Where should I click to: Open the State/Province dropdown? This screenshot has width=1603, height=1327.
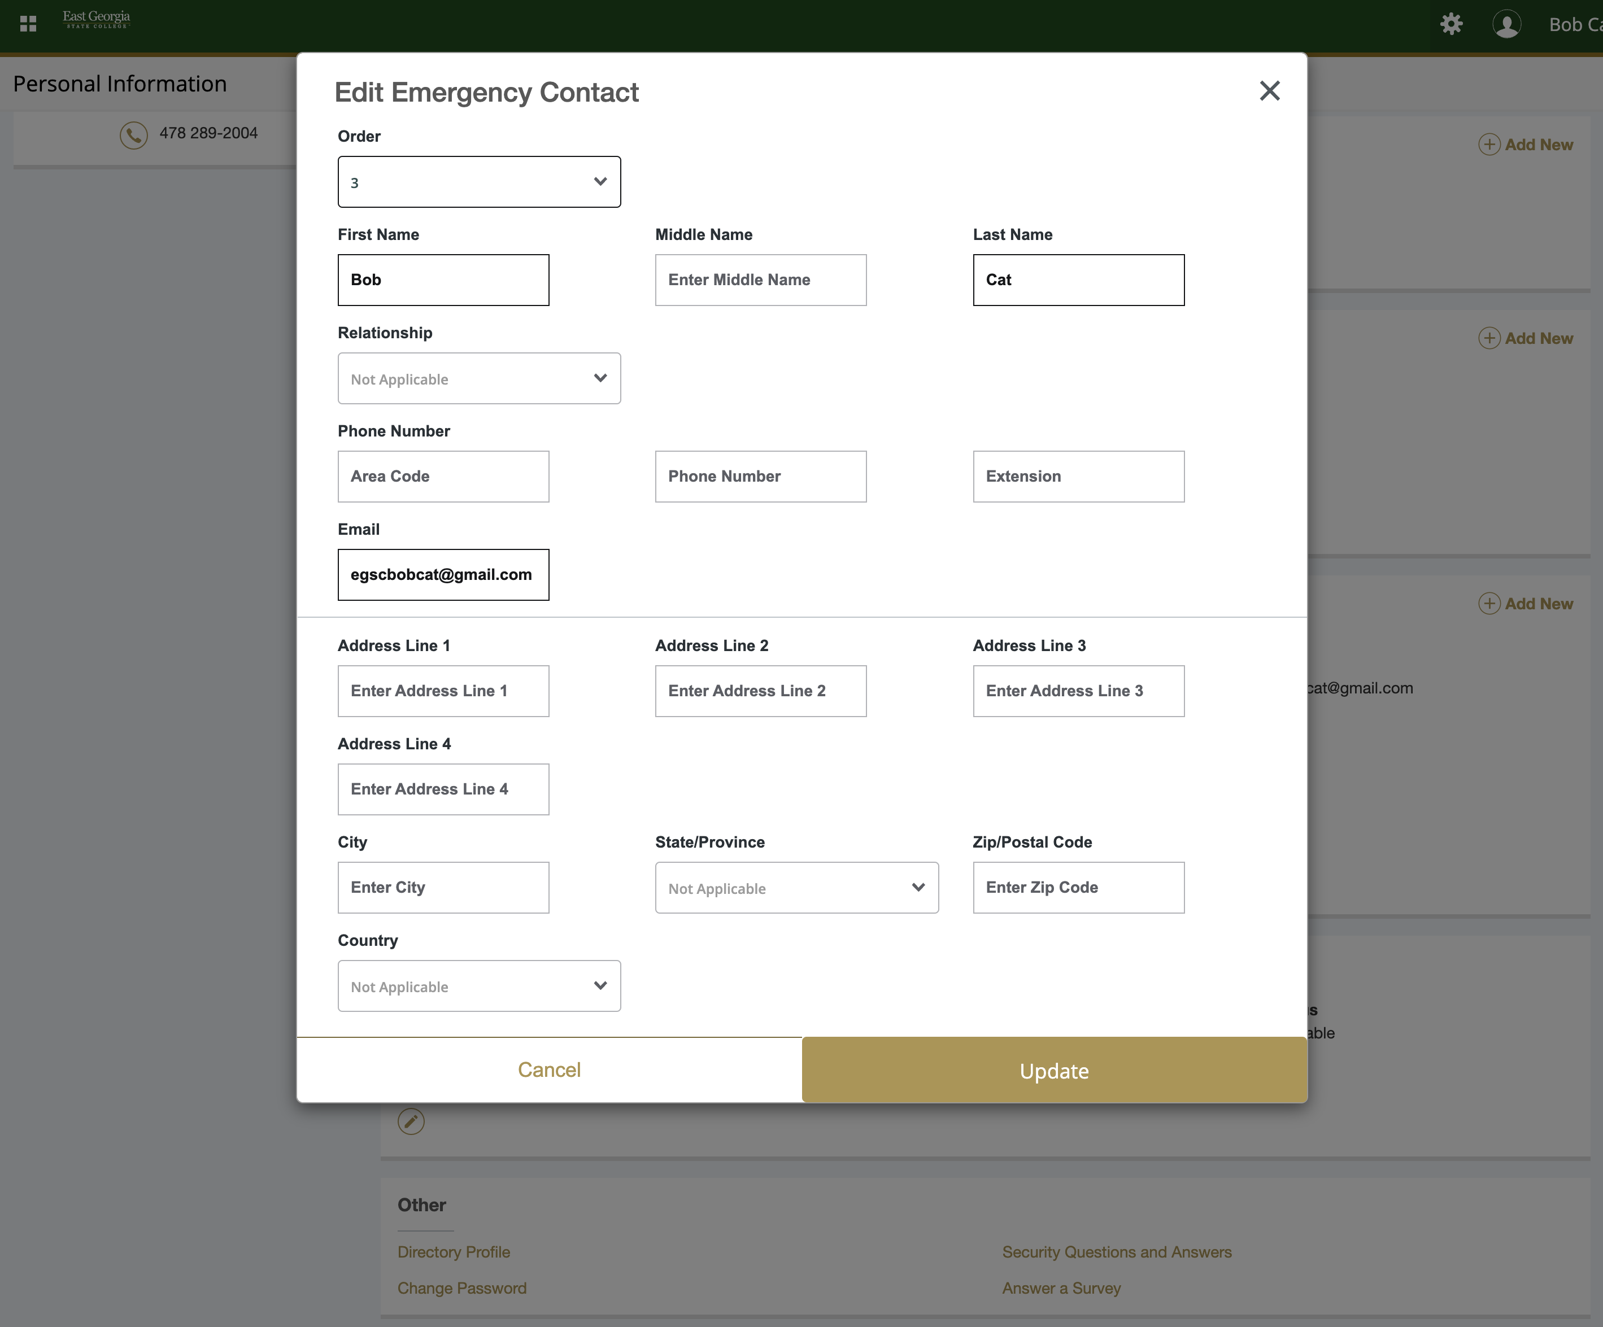[796, 888]
